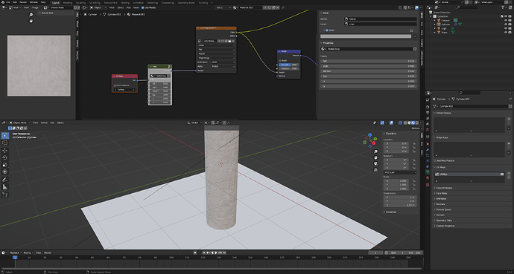Switch to the Shading workspace tab

click(125, 2)
